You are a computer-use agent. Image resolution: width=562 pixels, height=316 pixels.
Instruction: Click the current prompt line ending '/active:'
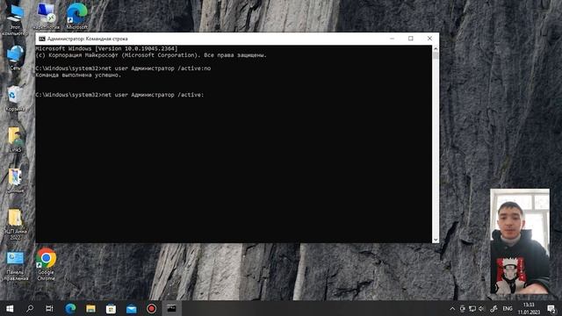point(119,95)
